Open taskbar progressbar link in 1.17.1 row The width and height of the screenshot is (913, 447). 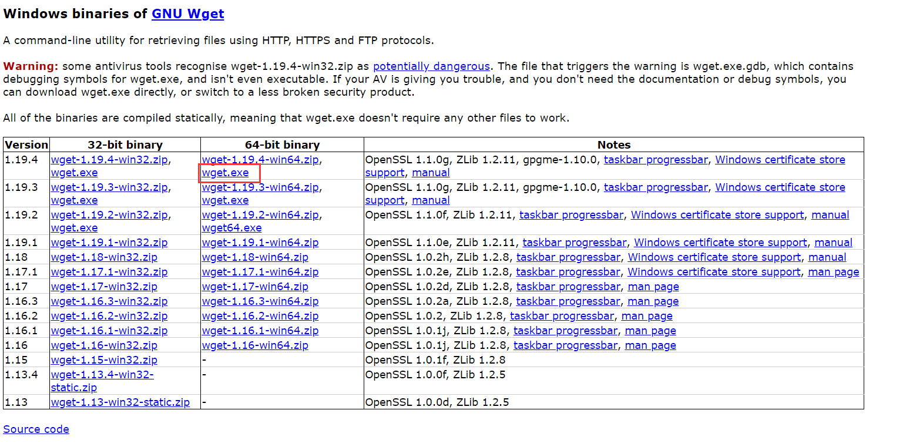[x=568, y=272]
